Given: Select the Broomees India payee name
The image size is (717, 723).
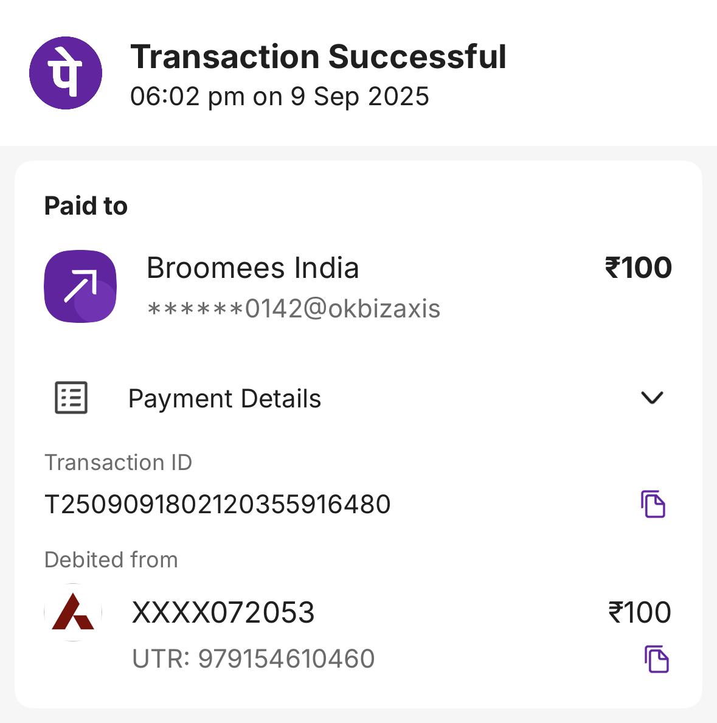Looking at the screenshot, I should [252, 268].
